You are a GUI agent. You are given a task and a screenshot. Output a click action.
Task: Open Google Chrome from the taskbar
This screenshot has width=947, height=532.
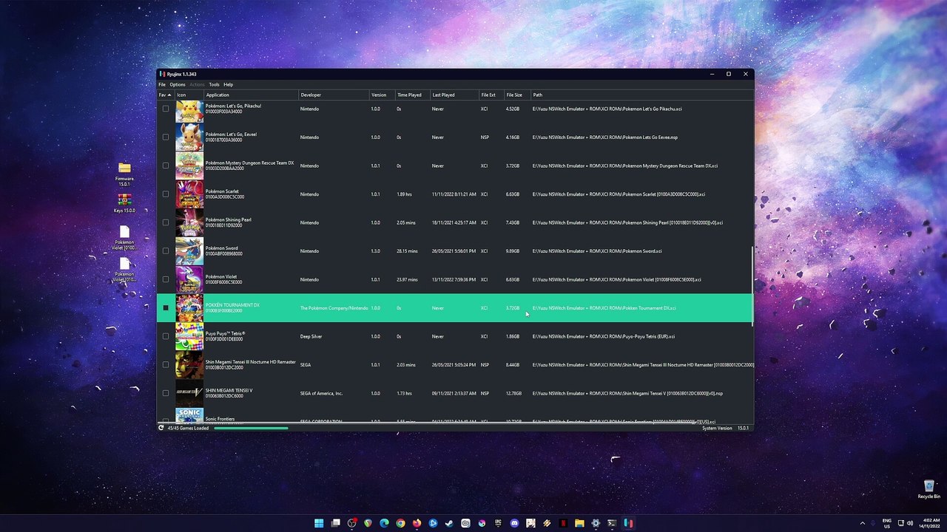click(400, 523)
